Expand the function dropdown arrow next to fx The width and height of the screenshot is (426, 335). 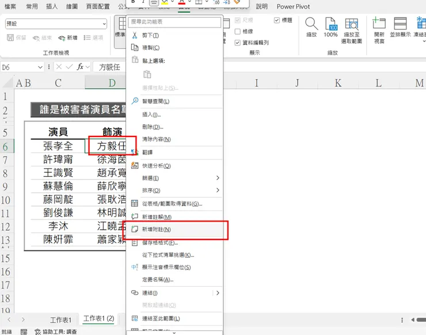pyautogui.click(x=88, y=67)
